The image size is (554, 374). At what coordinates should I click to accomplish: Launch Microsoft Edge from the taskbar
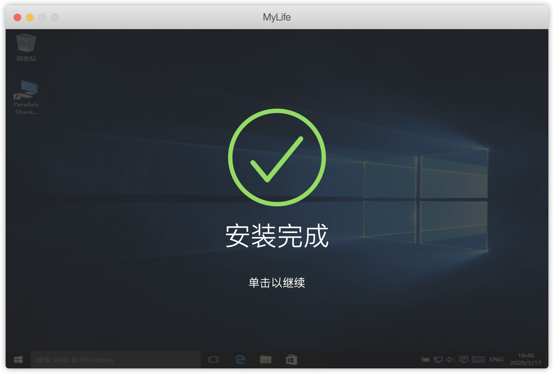[x=240, y=360]
